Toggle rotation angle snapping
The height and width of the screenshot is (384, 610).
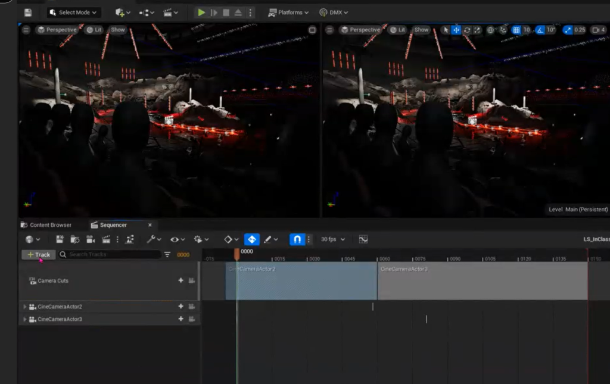(540, 30)
